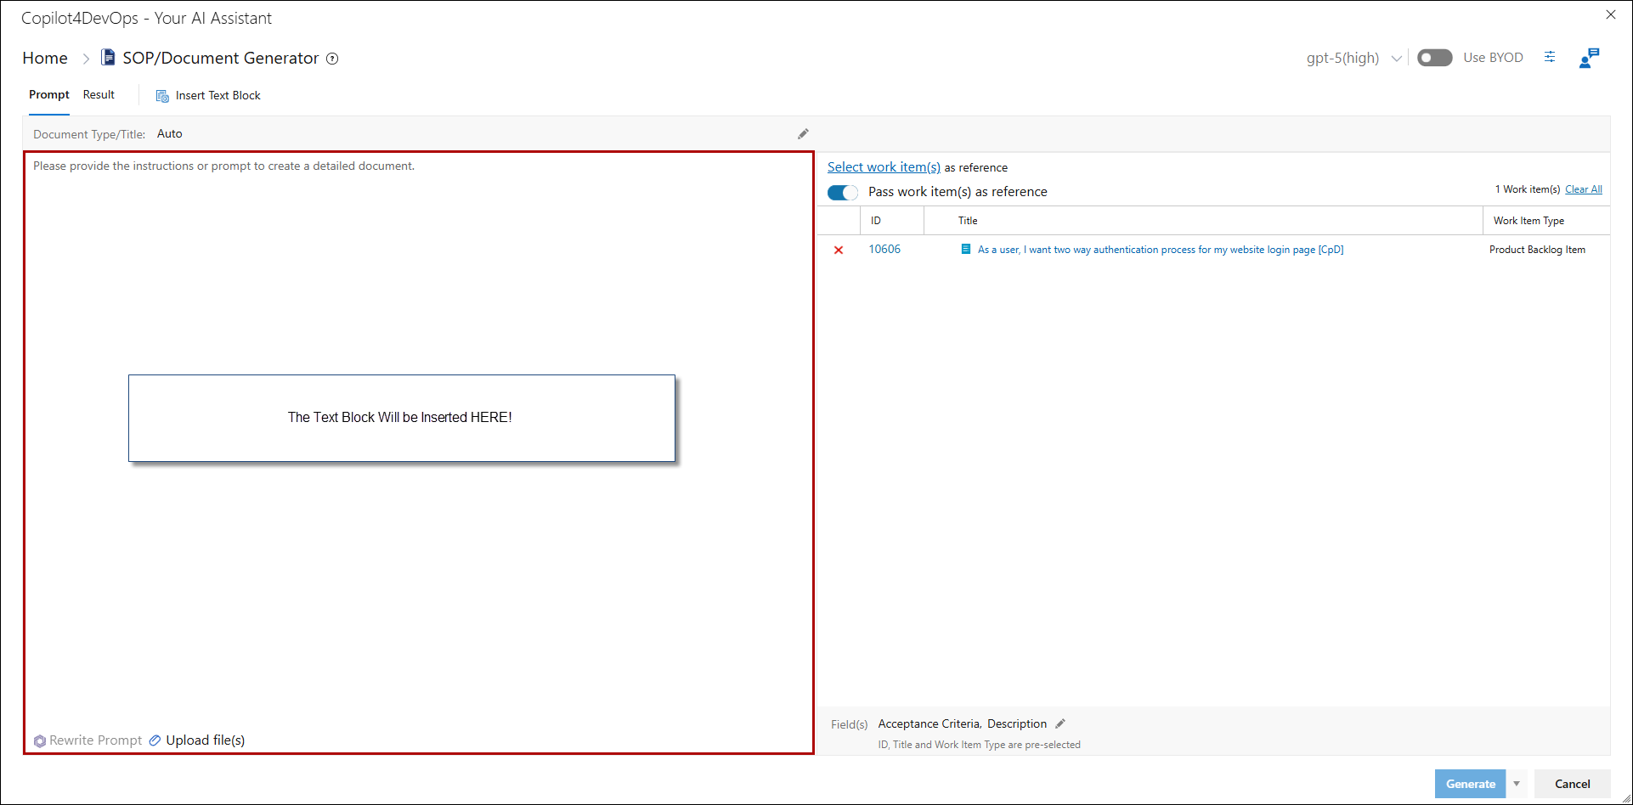Image resolution: width=1633 pixels, height=805 pixels.
Task: Click the user feedback chat icon
Action: click(x=1588, y=58)
